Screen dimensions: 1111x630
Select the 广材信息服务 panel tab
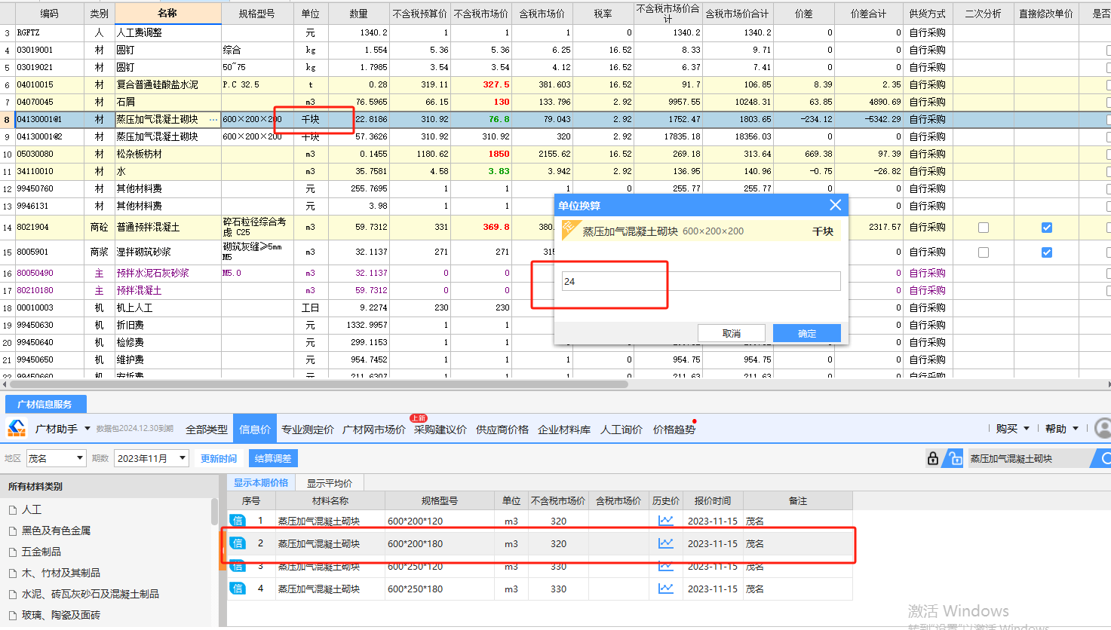(x=45, y=404)
